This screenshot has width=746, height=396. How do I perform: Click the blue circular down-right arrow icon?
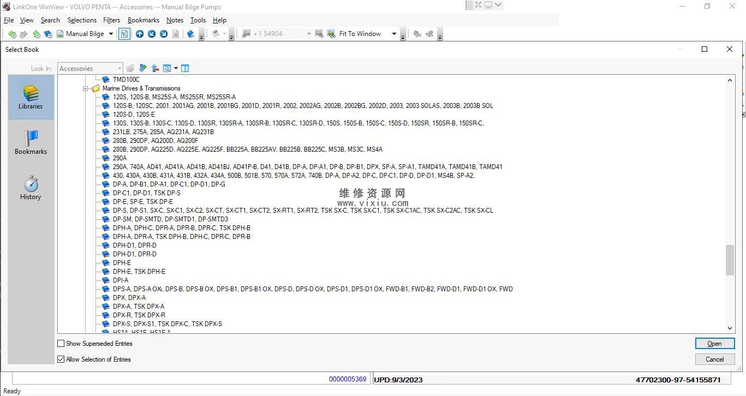[x=163, y=34]
